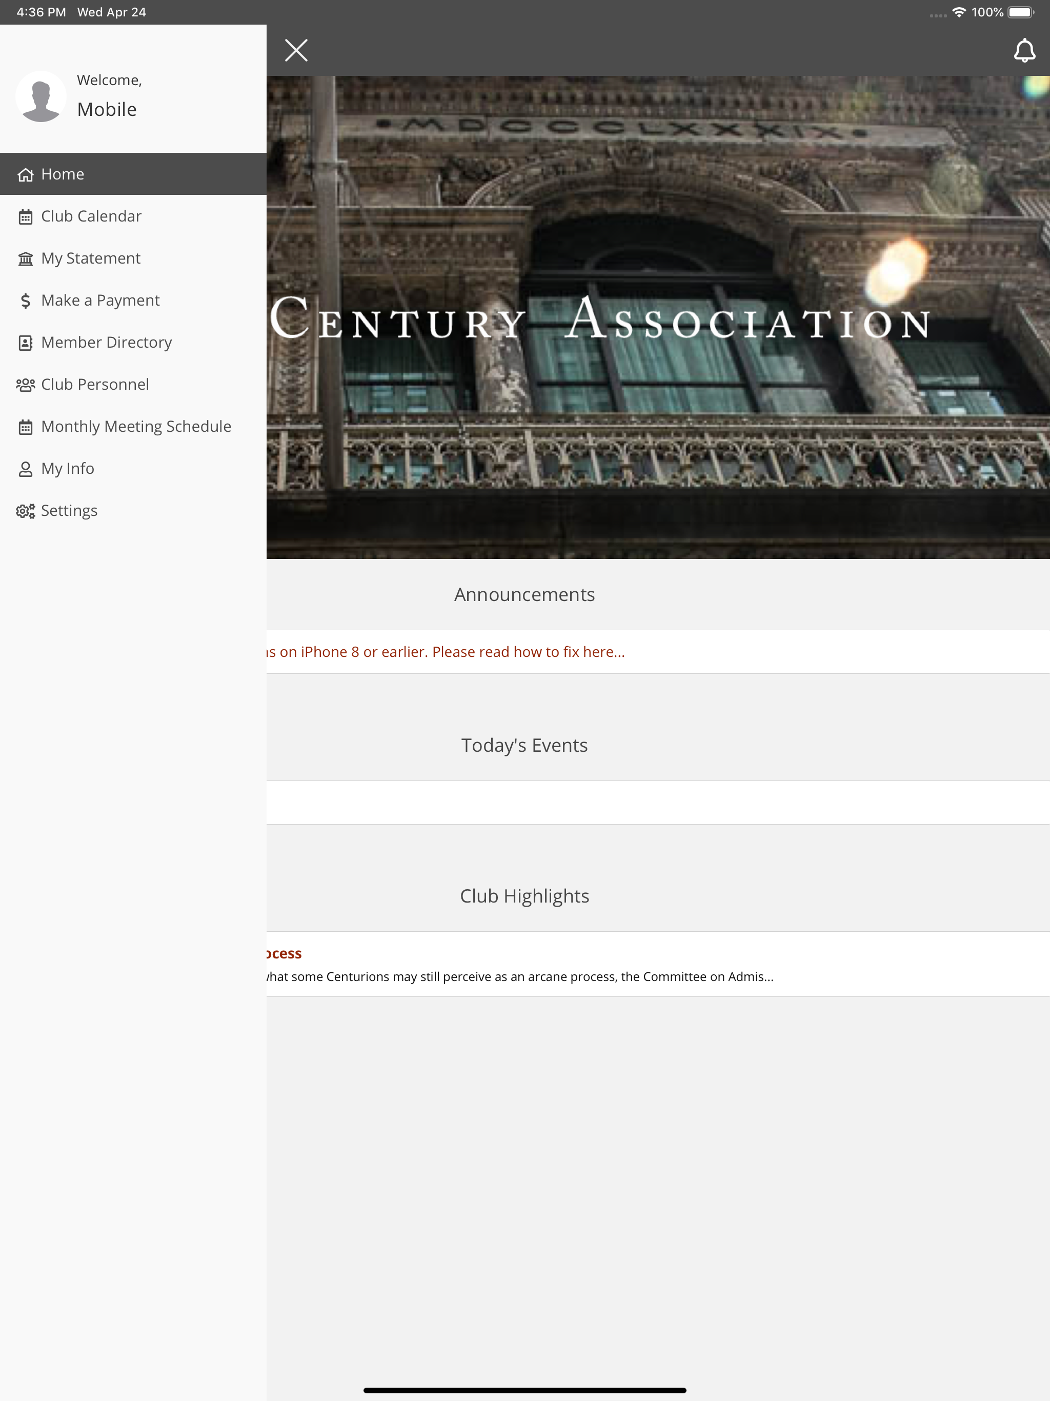Image resolution: width=1050 pixels, height=1401 pixels.
Task: Click the Club Calendar icon
Action: pyautogui.click(x=25, y=217)
